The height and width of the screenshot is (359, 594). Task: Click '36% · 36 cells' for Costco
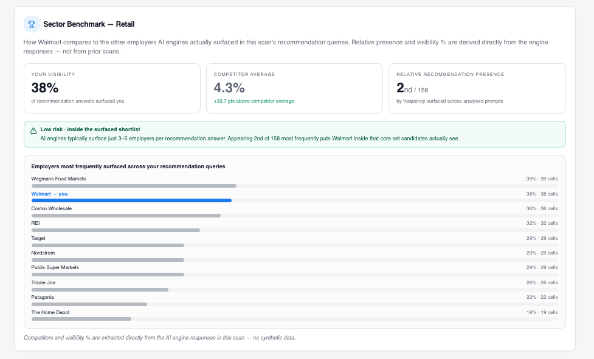pyautogui.click(x=542, y=208)
